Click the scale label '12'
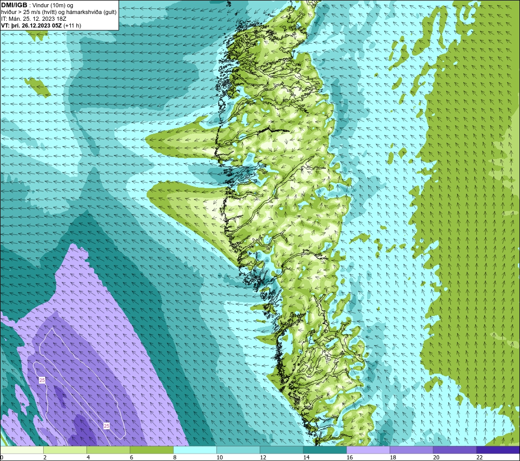 (x=263, y=458)
